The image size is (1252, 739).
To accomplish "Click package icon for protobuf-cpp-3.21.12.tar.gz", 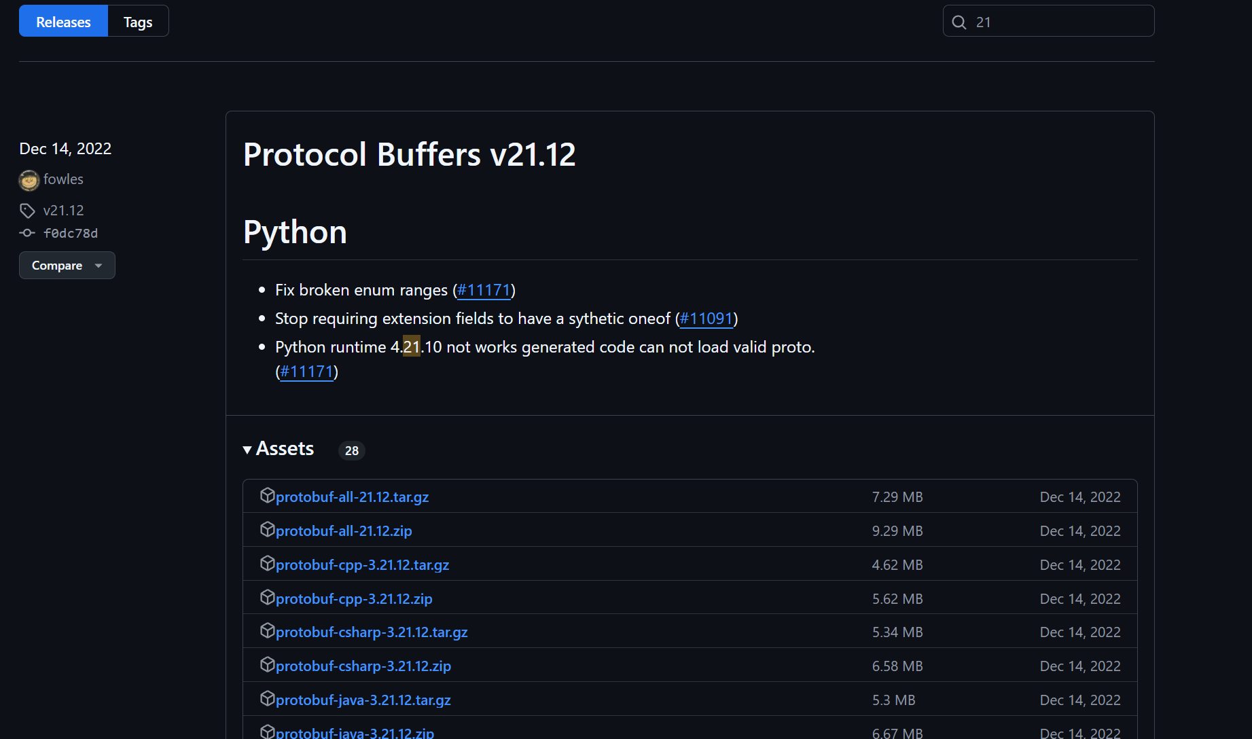I will [267, 564].
